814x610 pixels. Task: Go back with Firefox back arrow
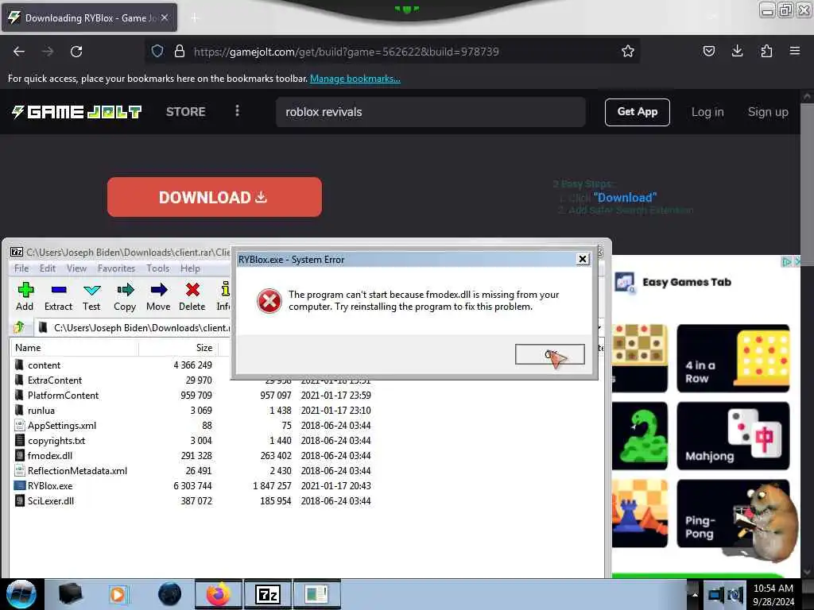click(19, 52)
